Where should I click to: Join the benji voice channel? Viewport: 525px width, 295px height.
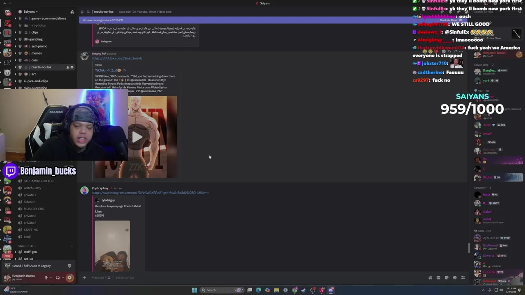pyautogui.click(x=27, y=237)
